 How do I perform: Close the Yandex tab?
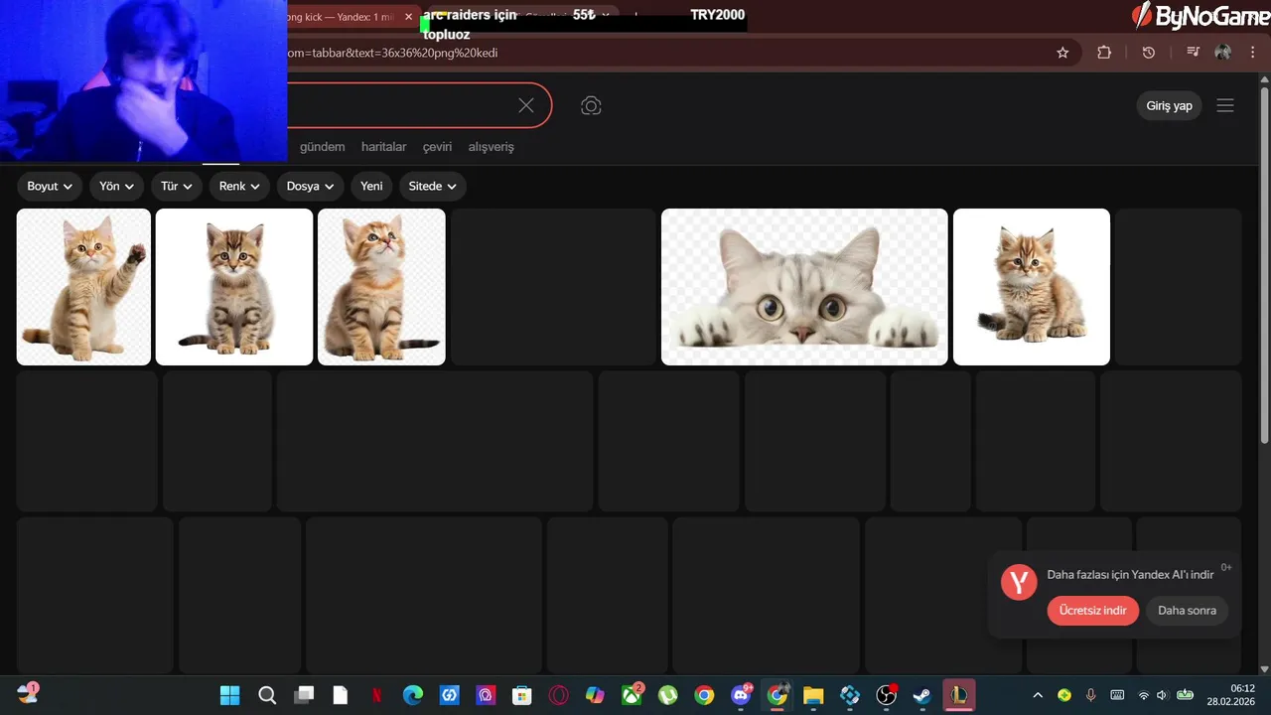[x=408, y=17]
